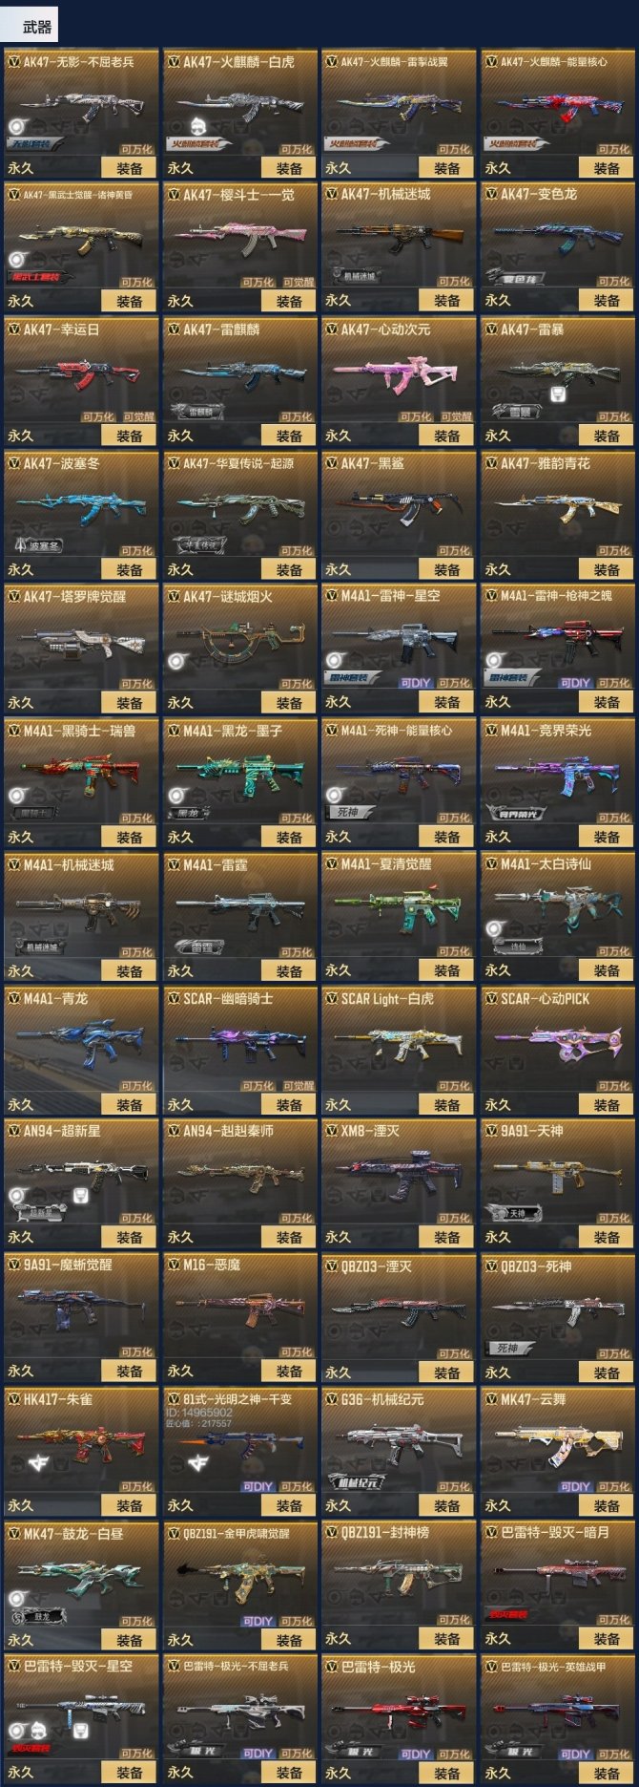The width and height of the screenshot is (639, 1787).
Task: Equip the HK417-朱雀 weapon
Action: (x=130, y=1505)
